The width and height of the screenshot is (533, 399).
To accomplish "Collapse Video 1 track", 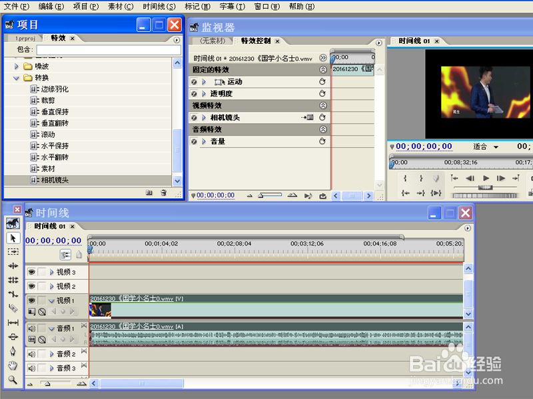I will click(x=52, y=301).
